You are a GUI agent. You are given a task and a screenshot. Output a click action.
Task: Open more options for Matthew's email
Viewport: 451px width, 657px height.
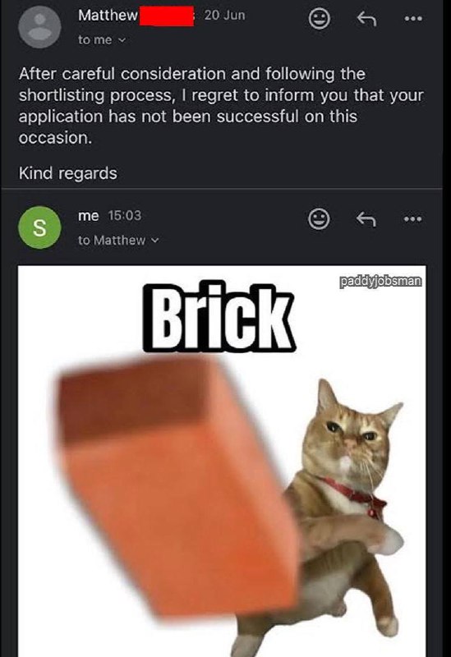pyautogui.click(x=413, y=18)
